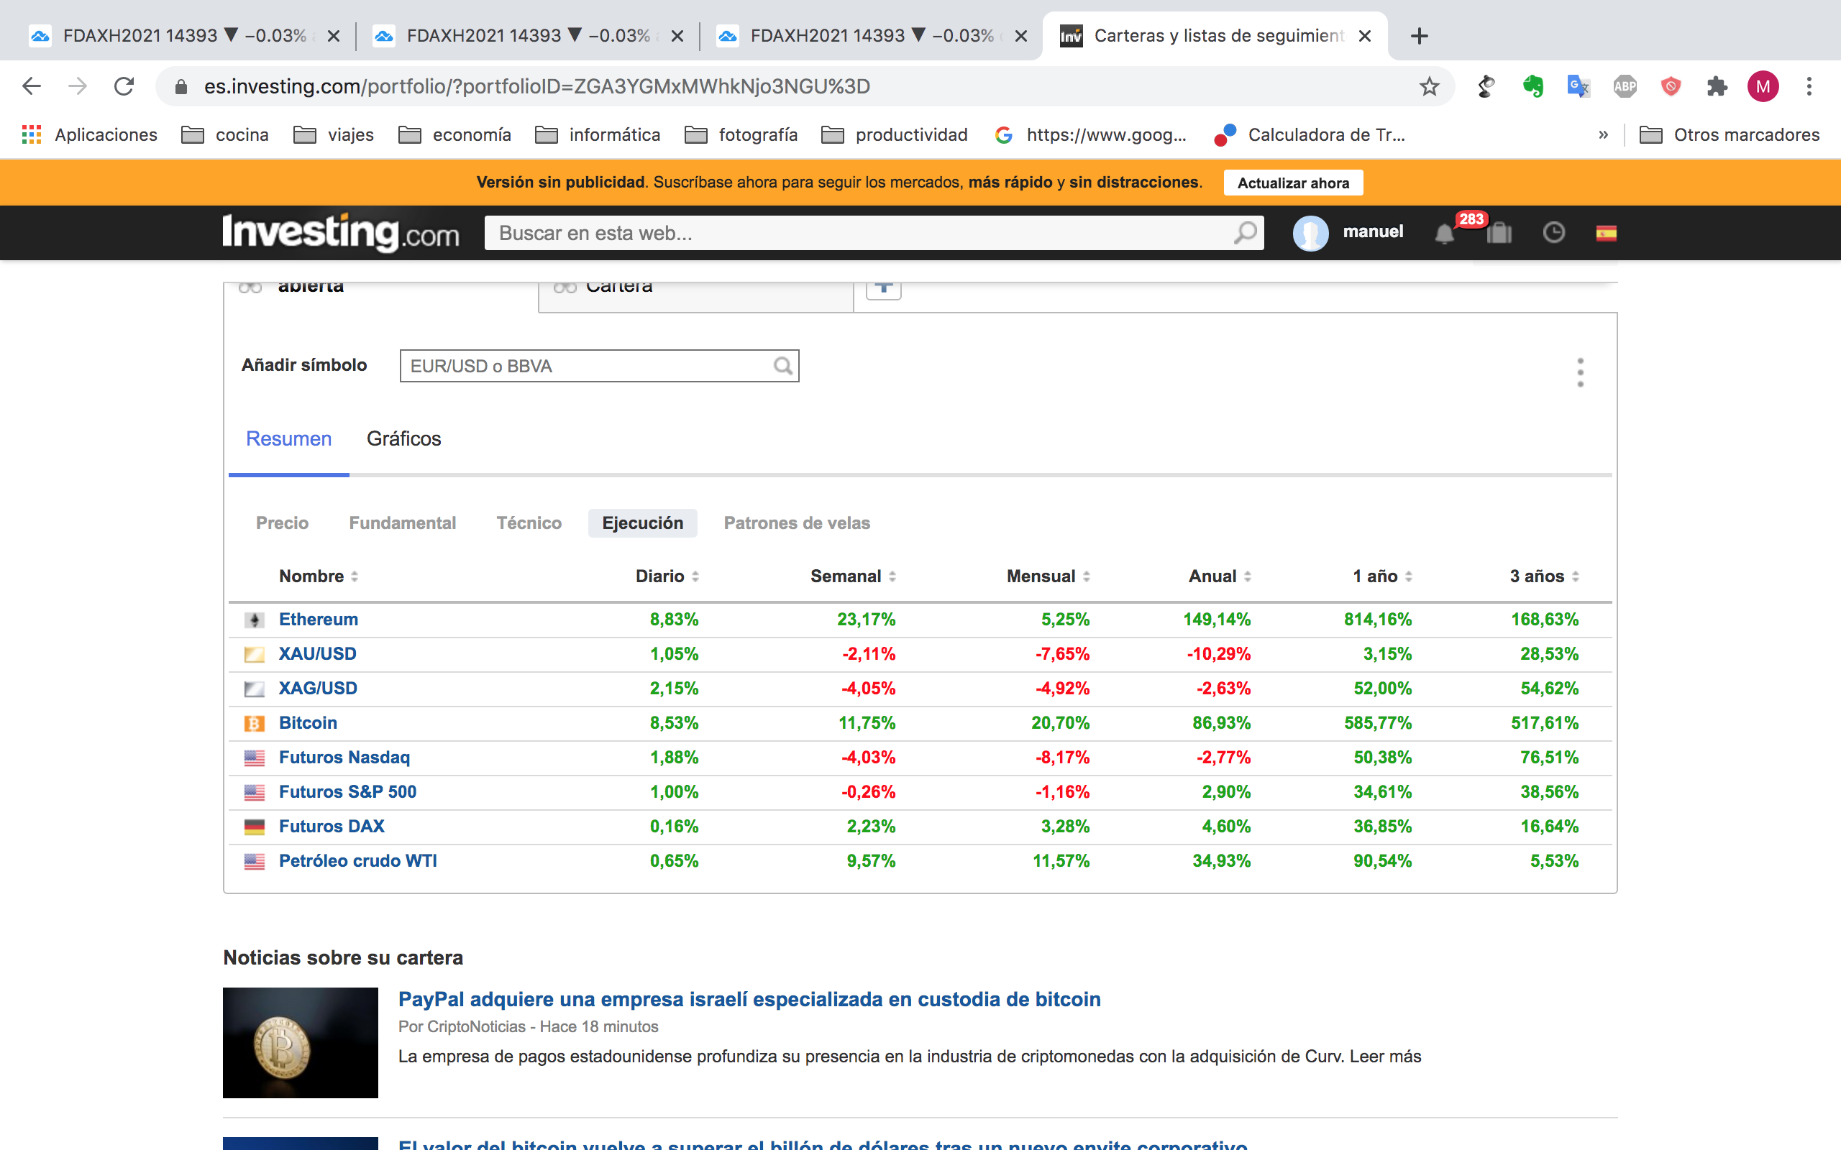Open the Ethereum instrument link
Viewport: 1841px width, 1150px height.
[x=318, y=619]
